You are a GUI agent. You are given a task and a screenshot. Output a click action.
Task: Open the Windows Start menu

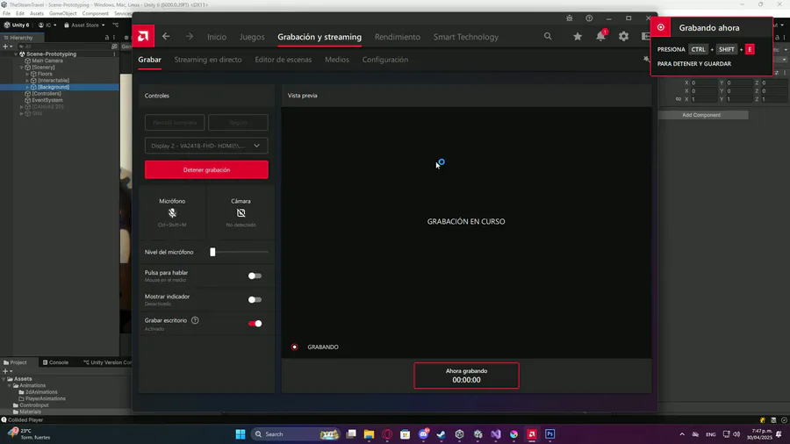pos(241,434)
